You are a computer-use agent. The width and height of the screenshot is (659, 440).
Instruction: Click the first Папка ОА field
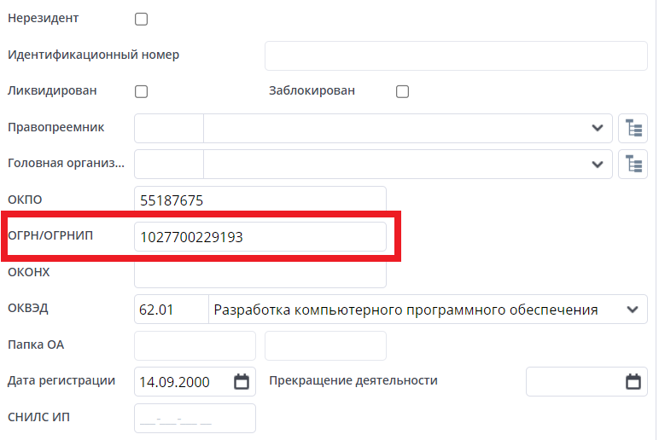(195, 345)
